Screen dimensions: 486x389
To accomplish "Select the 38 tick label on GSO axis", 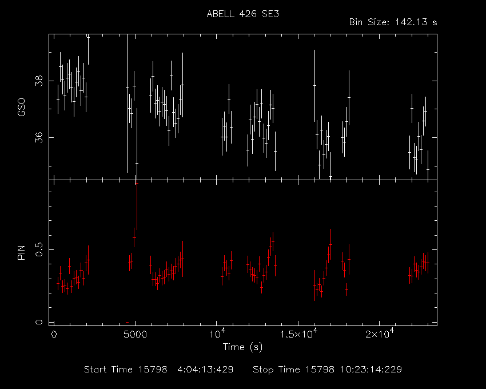I will [39, 81].
